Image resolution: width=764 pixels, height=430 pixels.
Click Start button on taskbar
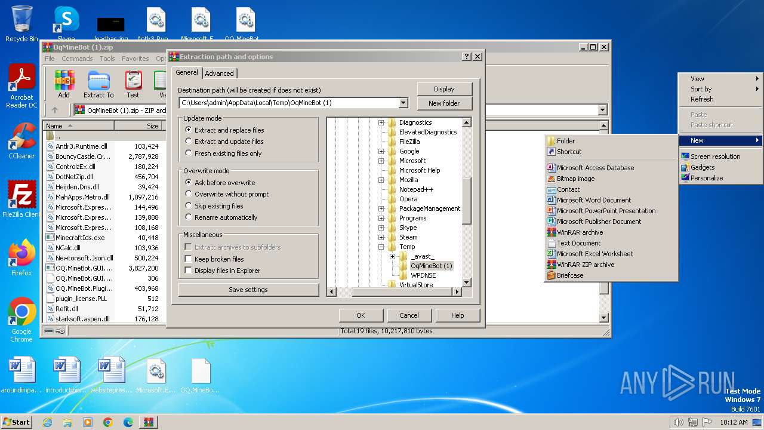(x=17, y=422)
